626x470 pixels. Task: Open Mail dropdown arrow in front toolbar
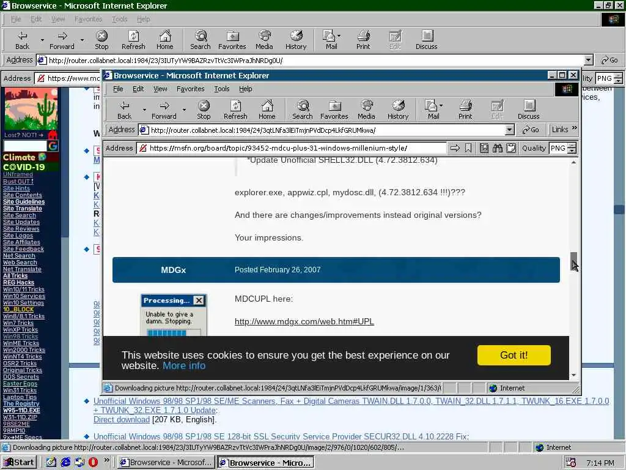441,105
